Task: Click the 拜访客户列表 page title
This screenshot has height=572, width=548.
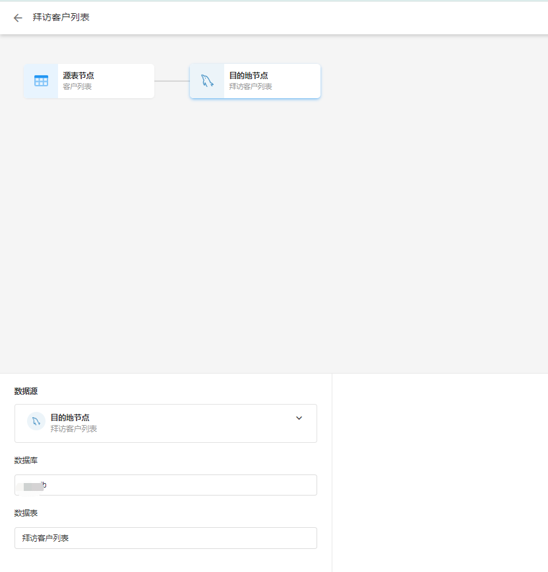Action: pyautogui.click(x=61, y=17)
